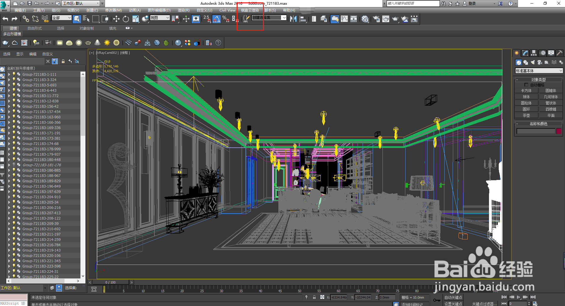
Task: Open the 标准基本体 category dropdown
Action: (x=539, y=71)
